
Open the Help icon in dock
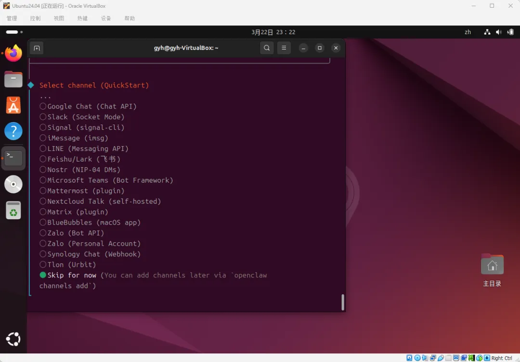(13, 131)
